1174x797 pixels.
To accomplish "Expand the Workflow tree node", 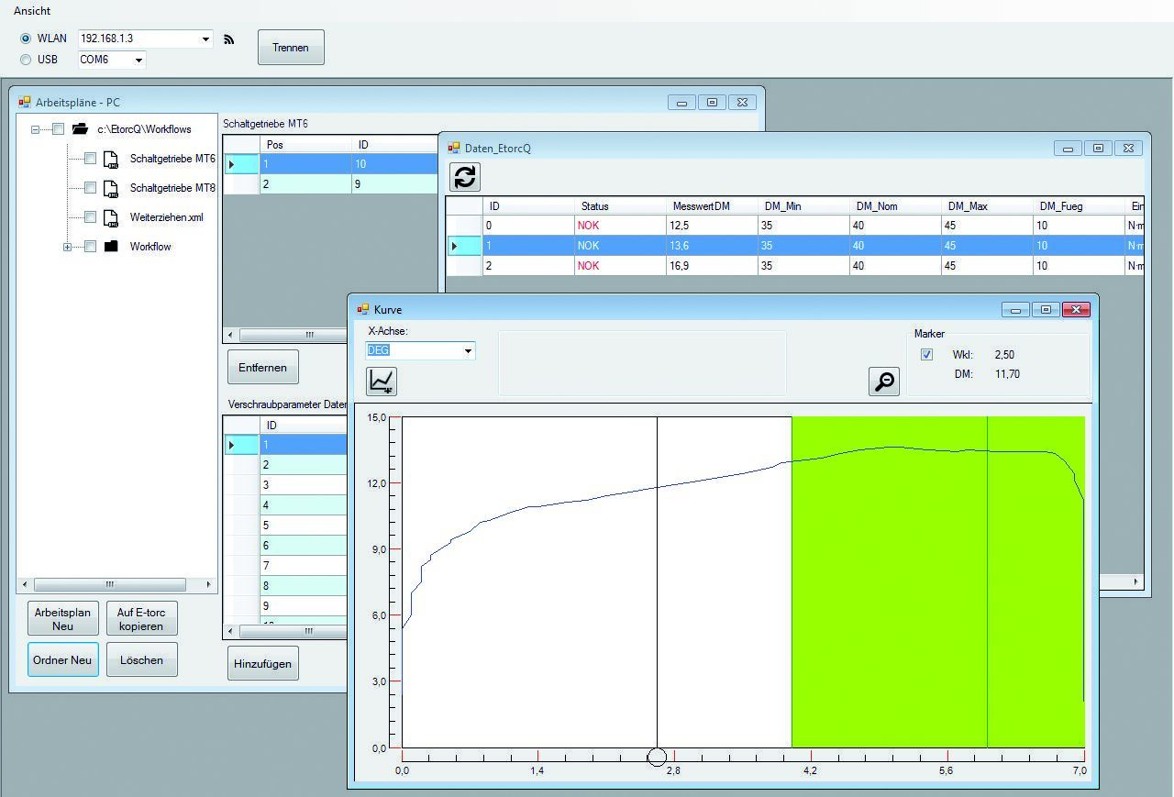I will click(67, 247).
